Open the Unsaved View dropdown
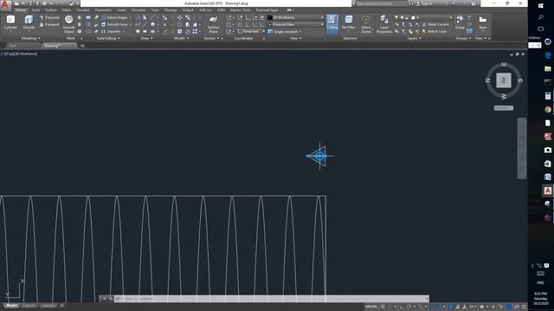 coord(295,24)
